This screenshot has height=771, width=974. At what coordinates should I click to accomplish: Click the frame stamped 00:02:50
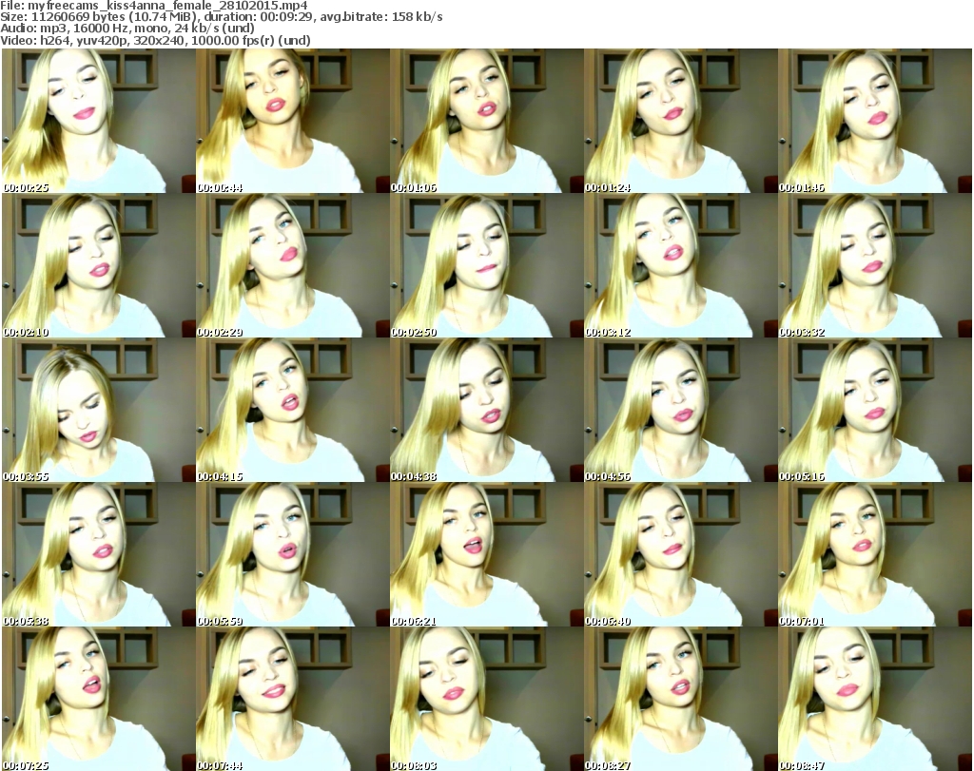[486, 265]
